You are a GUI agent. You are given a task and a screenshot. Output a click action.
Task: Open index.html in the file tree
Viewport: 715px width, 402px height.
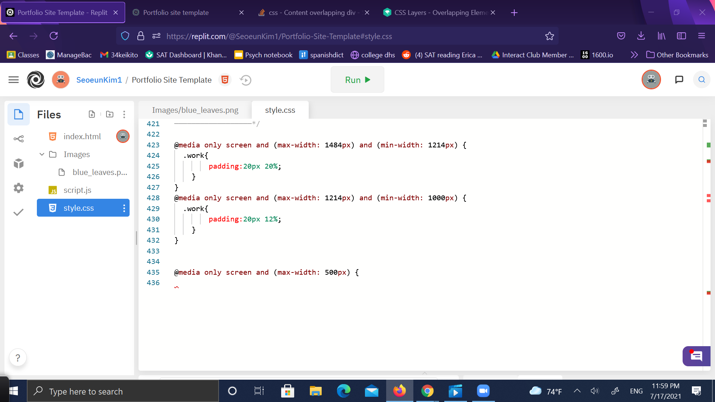tap(82, 137)
